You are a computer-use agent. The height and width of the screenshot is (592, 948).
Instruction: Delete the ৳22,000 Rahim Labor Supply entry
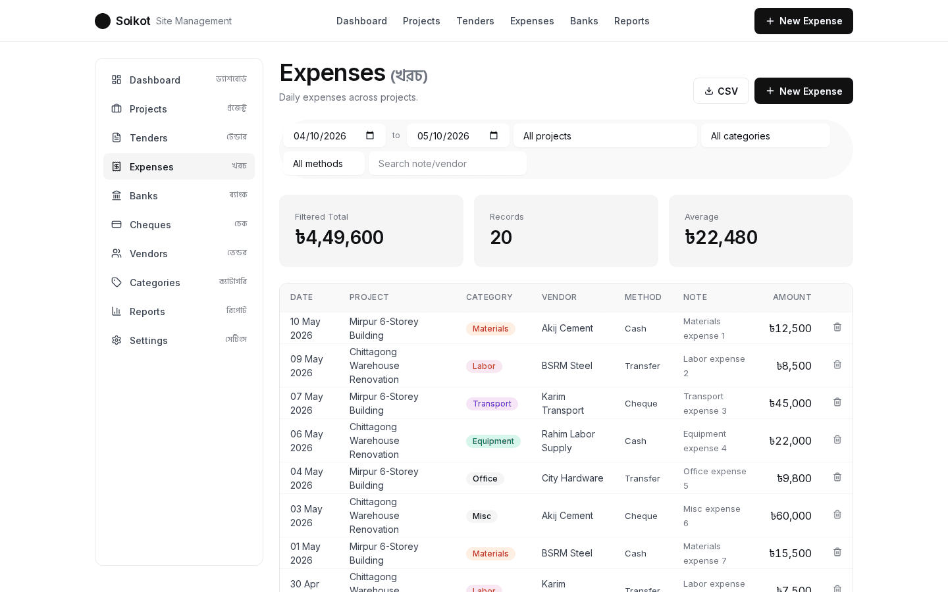click(837, 439)
